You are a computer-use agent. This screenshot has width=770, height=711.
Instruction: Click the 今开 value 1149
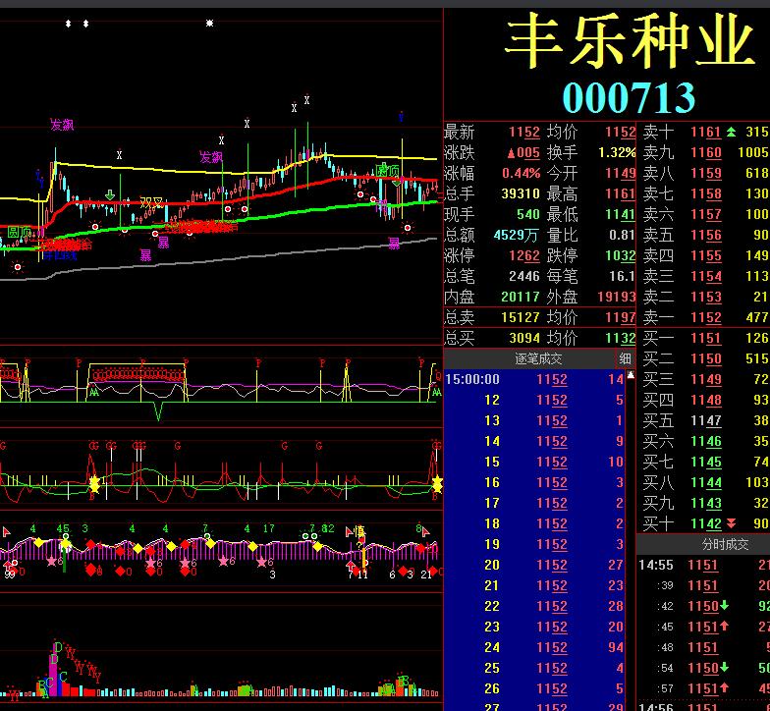[x=621, y=173]
